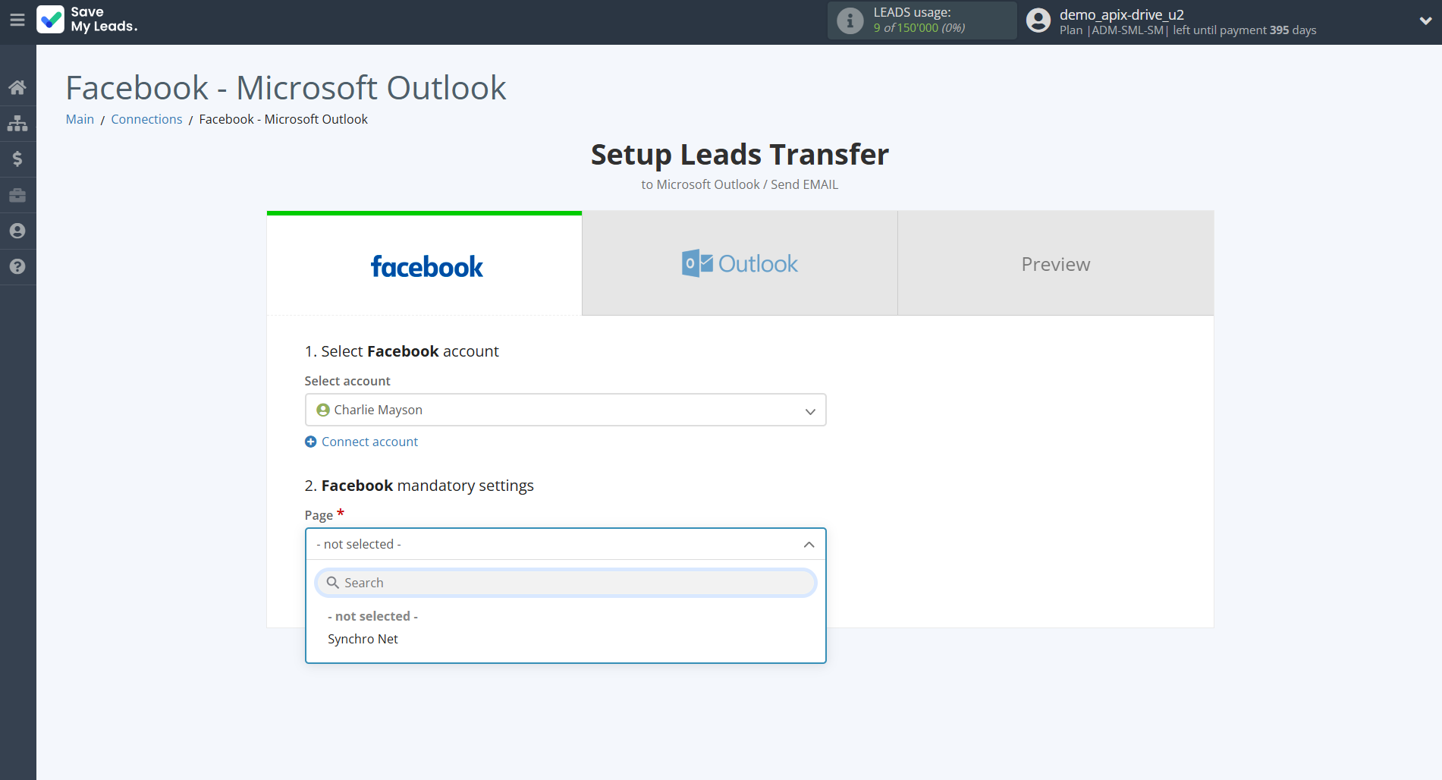This screenshot has width=1442, height=780.
Task: Open the Connections breadcrumb link
Action: point(146,119)
